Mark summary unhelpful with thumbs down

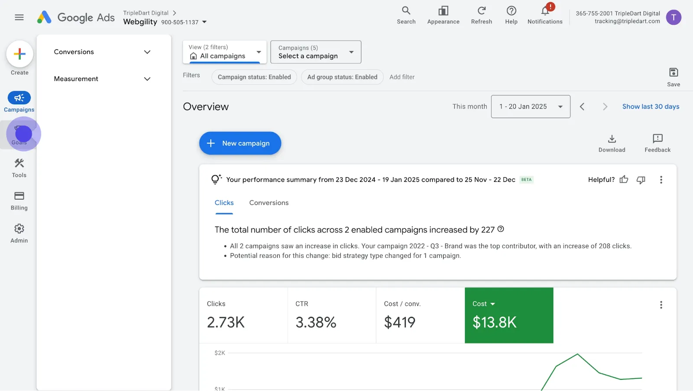[641, 180]
